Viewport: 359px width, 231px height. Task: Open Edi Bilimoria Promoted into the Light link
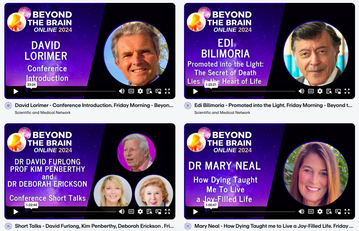273,105
